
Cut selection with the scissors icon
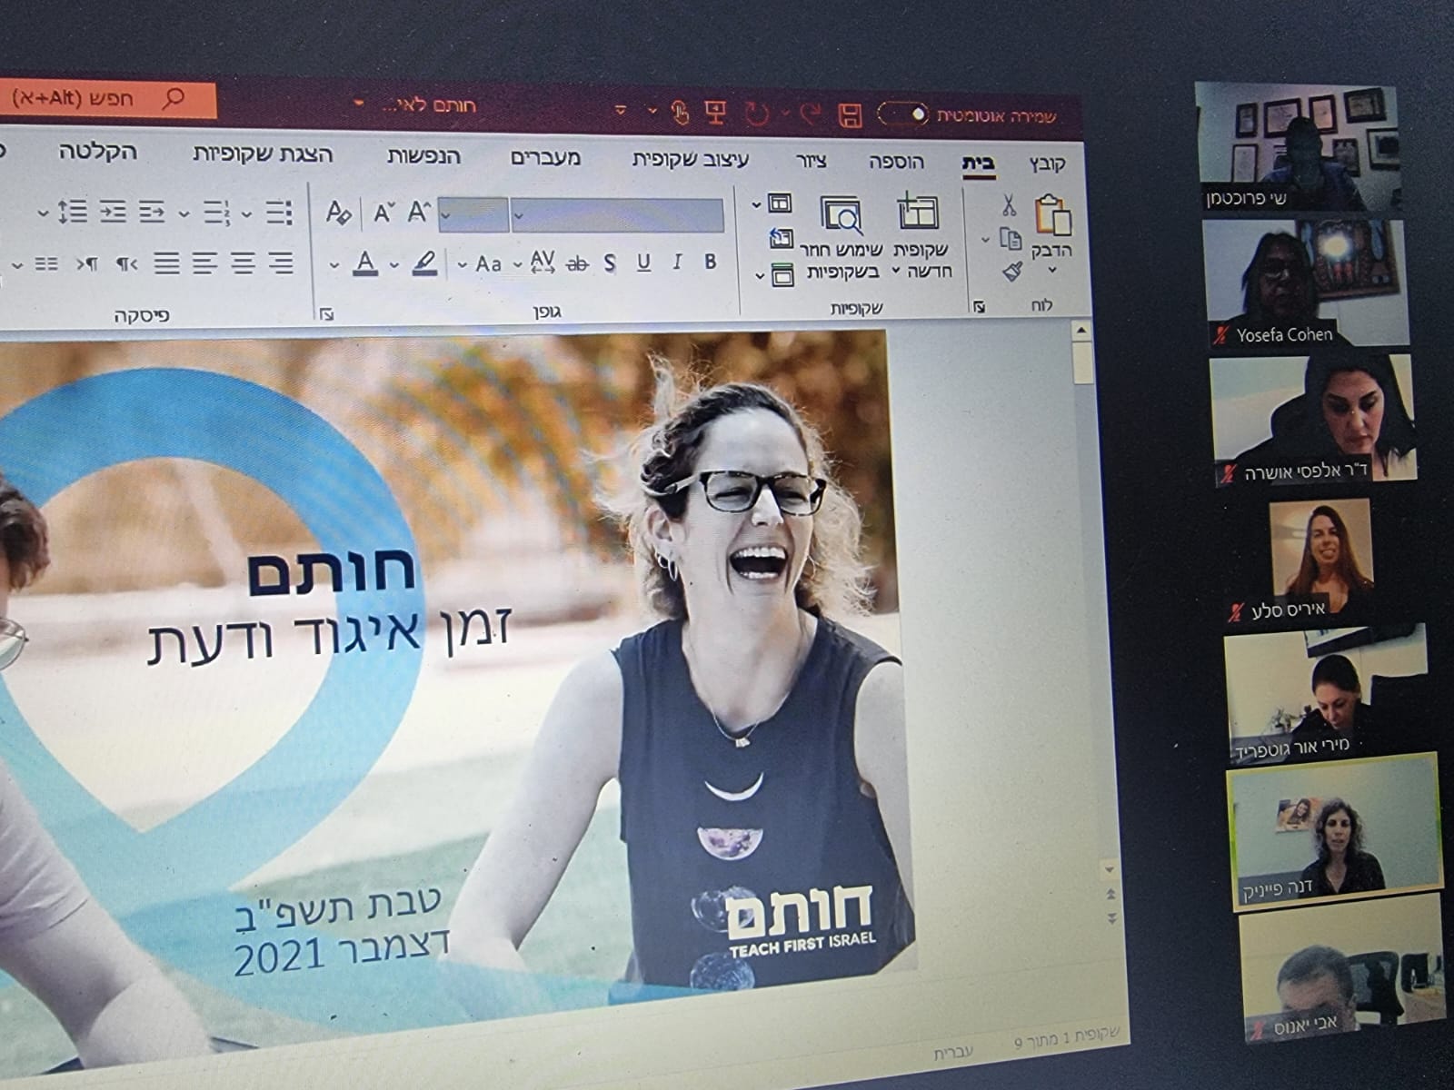tap(1009, 203)
